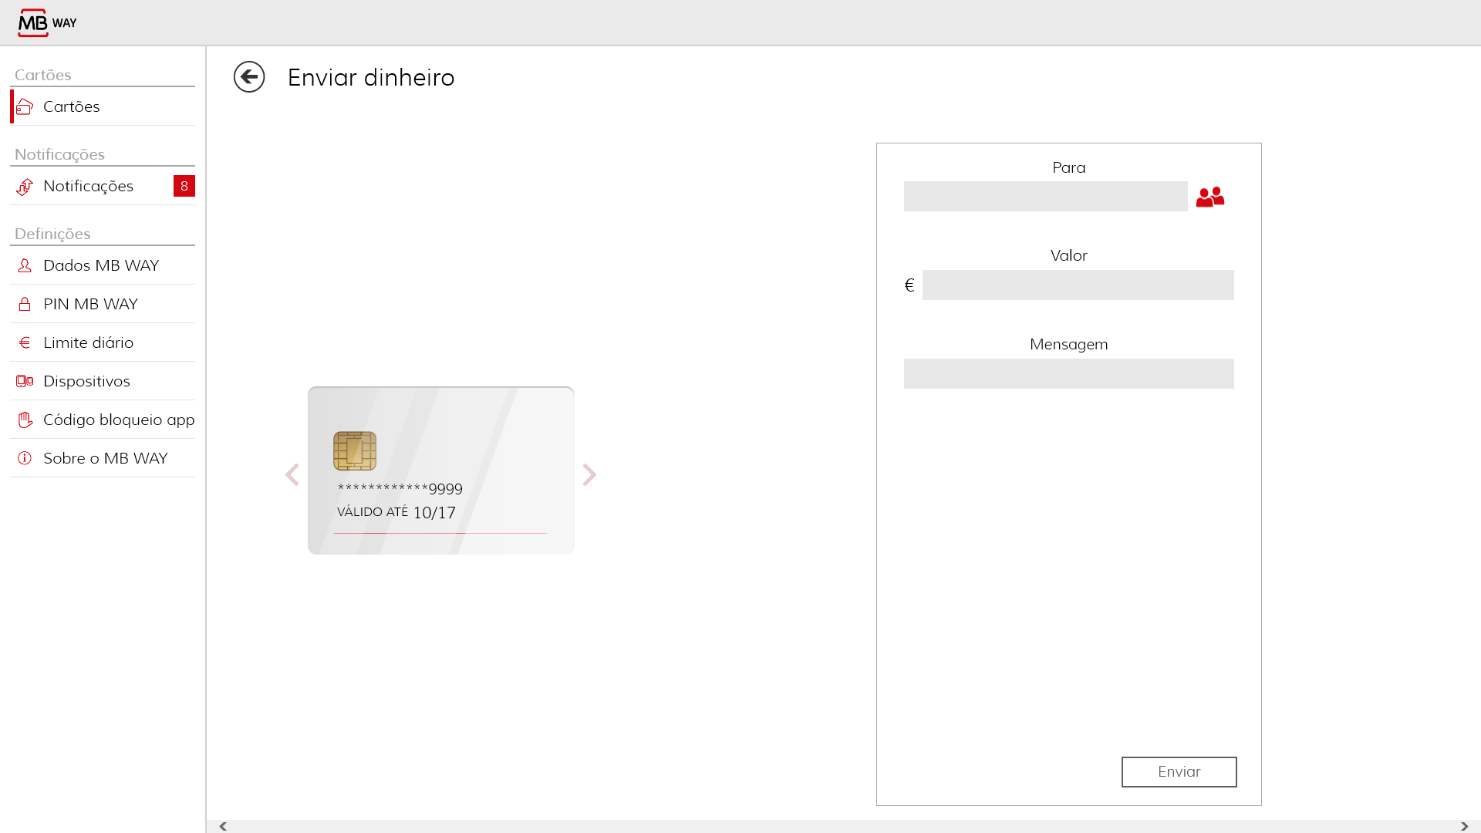Screen dimensions: 1481x833
Task: Click the MB WAY logo
Action: click(x=47, y=23)
